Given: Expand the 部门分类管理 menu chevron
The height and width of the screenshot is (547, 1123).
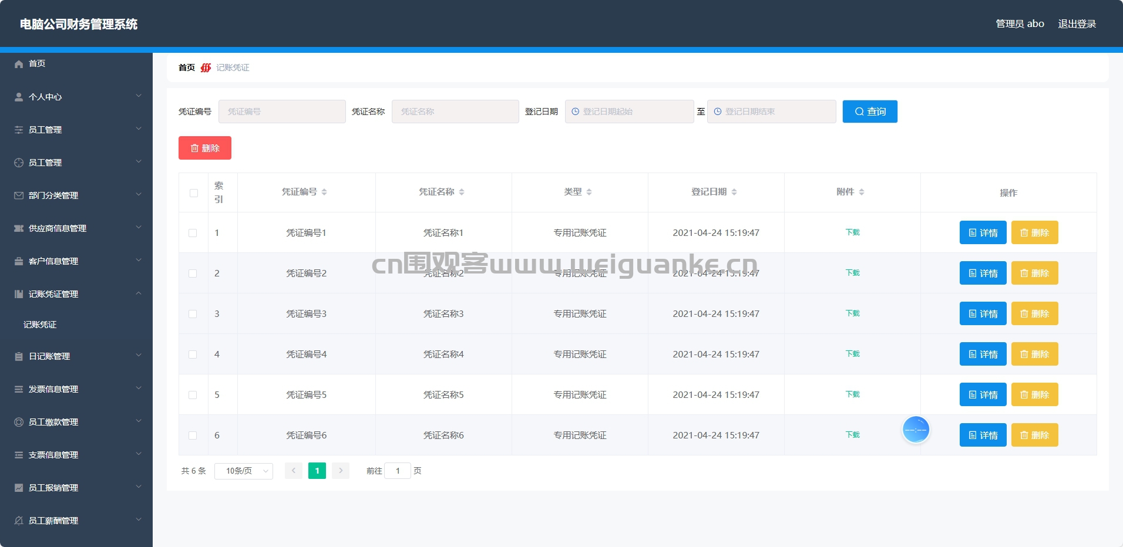Looking at the screenshot, I should click(x=139, y=194).
